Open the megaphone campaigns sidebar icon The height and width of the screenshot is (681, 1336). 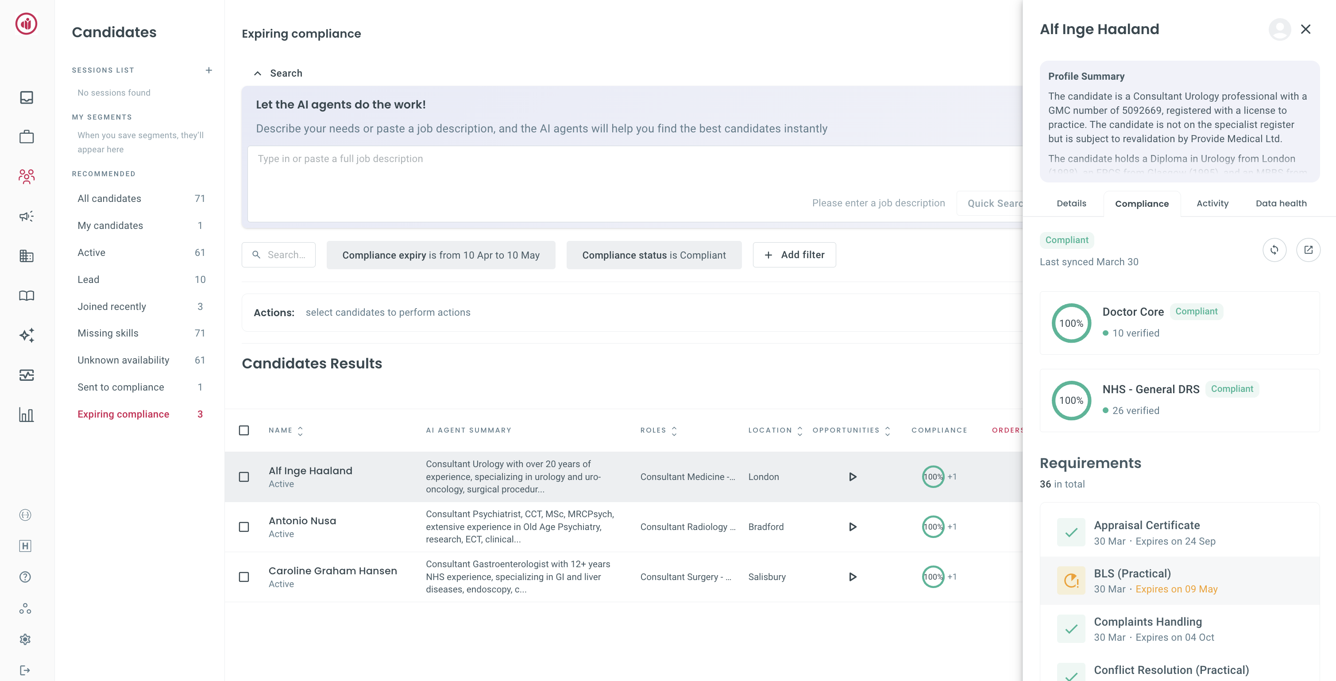[x=27, y=216]
